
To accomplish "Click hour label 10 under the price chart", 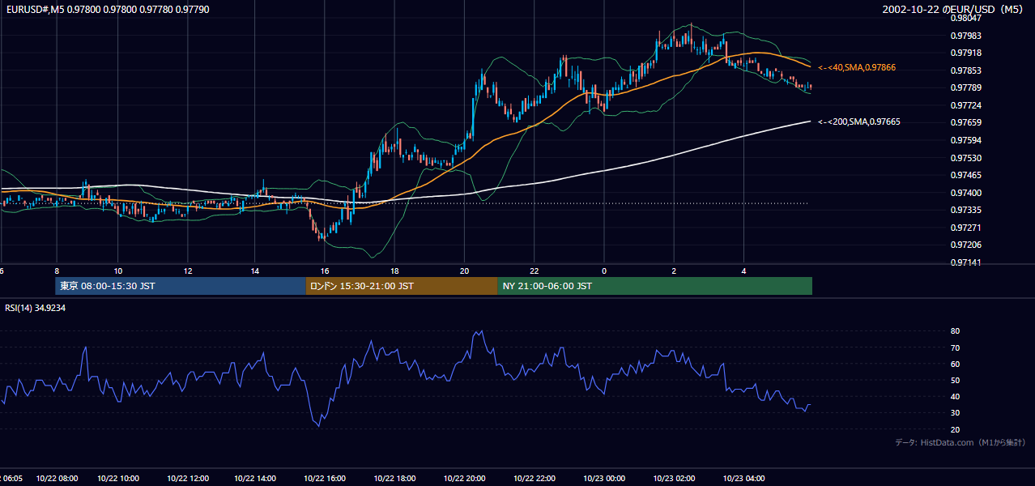I will tap(118, 271).
